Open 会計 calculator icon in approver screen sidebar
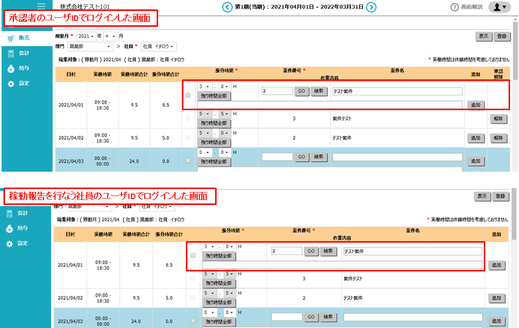519x328 pixels. [10, 53]
